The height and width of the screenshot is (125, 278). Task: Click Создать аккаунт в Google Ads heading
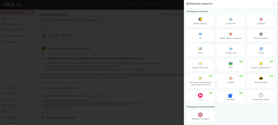click(62, 88)
